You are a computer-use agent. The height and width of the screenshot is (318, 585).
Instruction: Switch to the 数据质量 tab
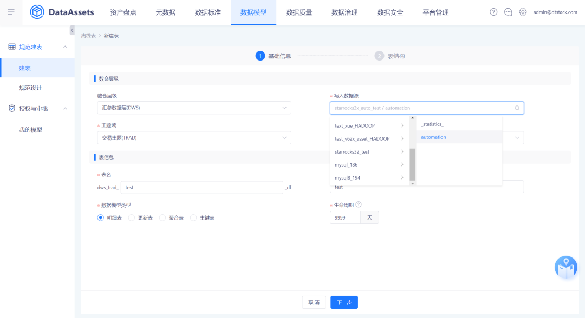pyautogui.click(x=299, y=12)
